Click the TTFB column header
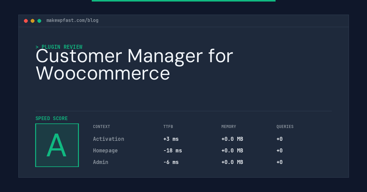 tap(168, 126)
